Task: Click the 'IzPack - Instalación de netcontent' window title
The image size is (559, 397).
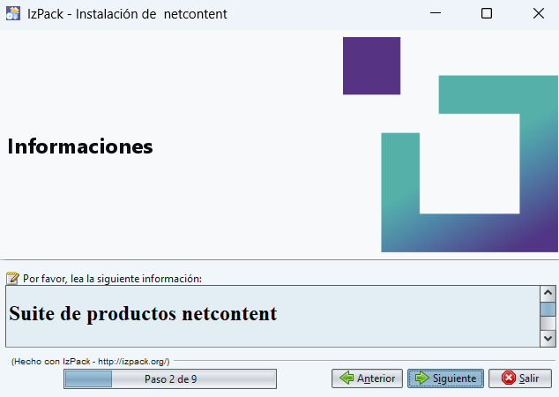Action: pyautogui.click(x=127, y=14)
